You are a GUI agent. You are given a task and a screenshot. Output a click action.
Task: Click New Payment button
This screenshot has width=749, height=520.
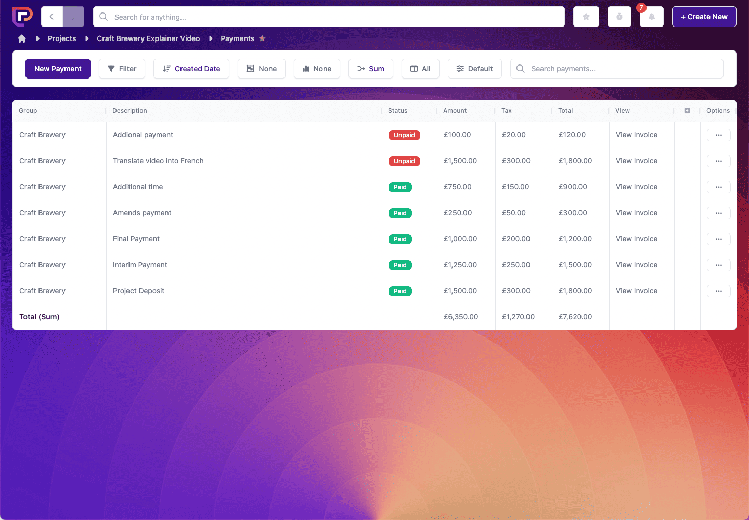pyautogui.click(x=58, y=69)
